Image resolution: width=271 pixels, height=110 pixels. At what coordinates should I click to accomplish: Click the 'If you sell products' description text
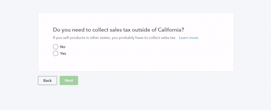click(x=114, y=38)
